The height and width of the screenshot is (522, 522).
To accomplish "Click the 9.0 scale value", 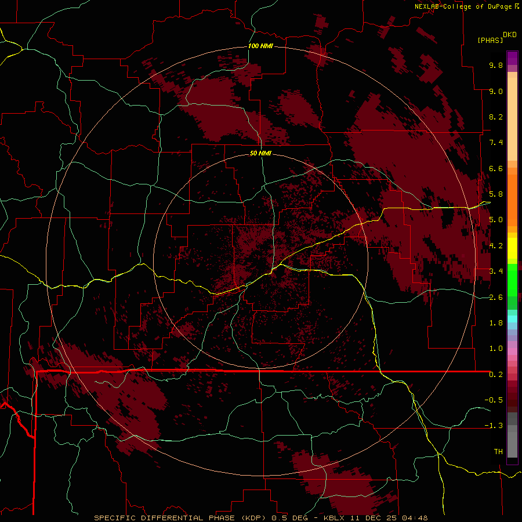I will point(496,91).
